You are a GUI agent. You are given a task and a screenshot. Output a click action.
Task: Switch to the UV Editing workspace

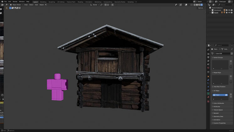coord(61,2)
